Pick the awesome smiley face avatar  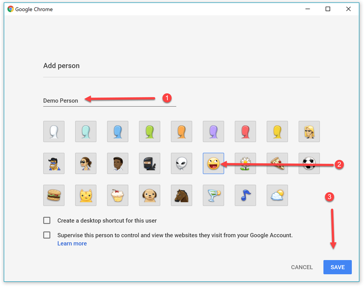[x=213, y=163]
